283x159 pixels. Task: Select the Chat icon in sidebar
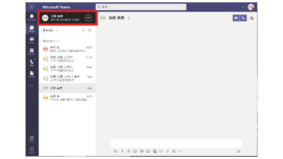(32, 29)
